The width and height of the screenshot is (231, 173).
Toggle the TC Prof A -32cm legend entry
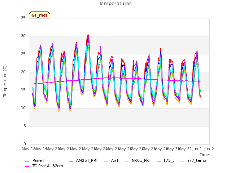[44, 166]
